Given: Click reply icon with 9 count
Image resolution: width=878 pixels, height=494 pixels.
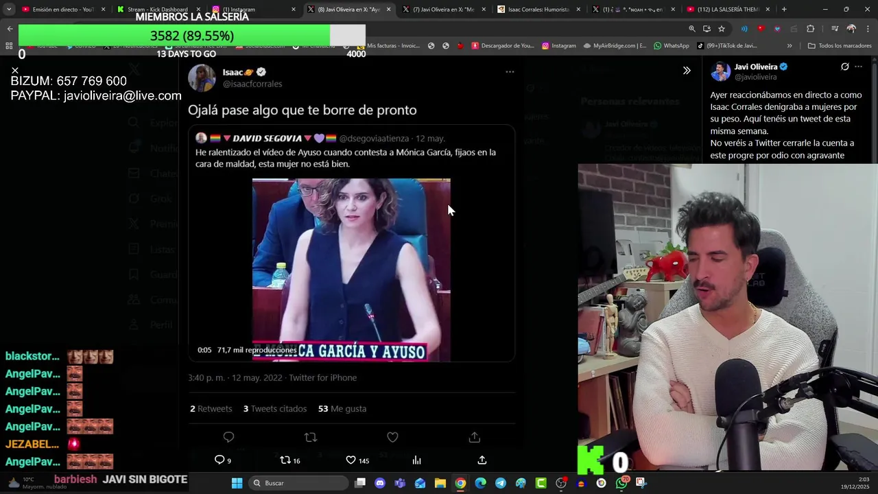Looking at the screenshot, I should 223,460.
